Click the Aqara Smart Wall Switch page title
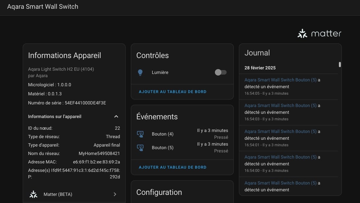The width and height of the screenshot is (360, 203). pos(43,7)
